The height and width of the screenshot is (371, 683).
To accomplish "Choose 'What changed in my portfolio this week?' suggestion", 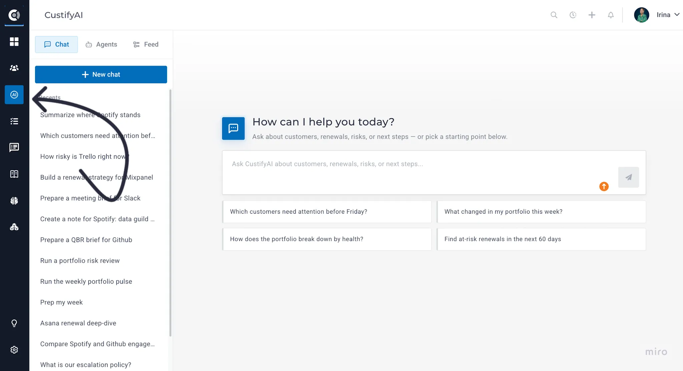I will coord(541,212).
